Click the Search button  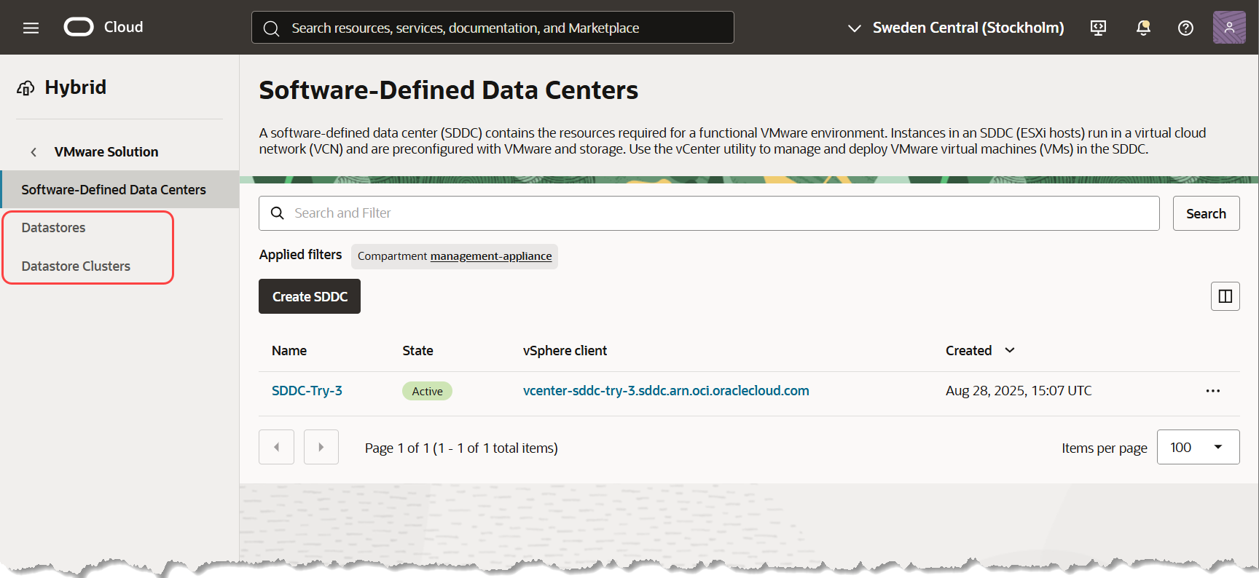1206,213
